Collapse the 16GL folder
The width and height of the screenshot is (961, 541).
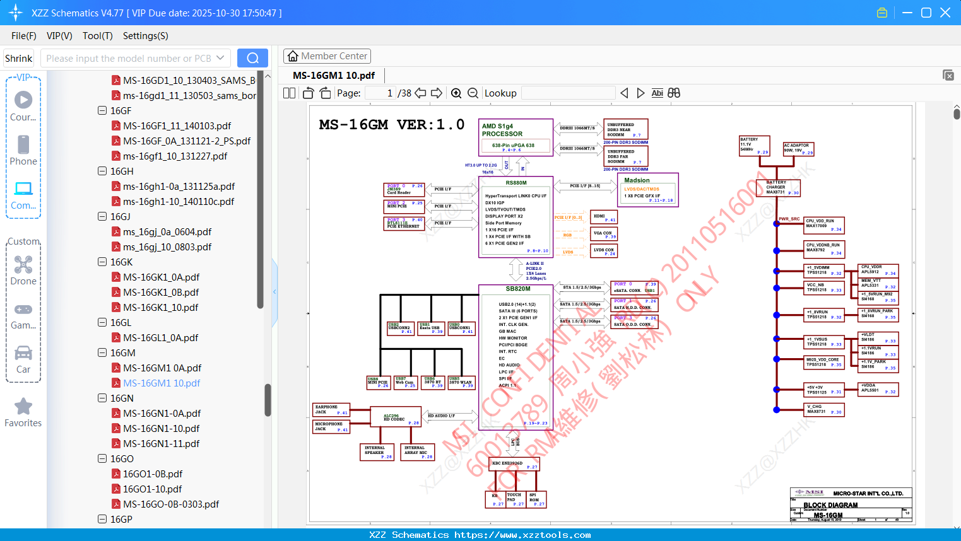point(102,322)
